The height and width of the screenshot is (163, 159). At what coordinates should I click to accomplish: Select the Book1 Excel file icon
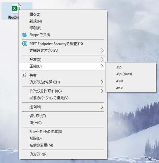point(16,8)
